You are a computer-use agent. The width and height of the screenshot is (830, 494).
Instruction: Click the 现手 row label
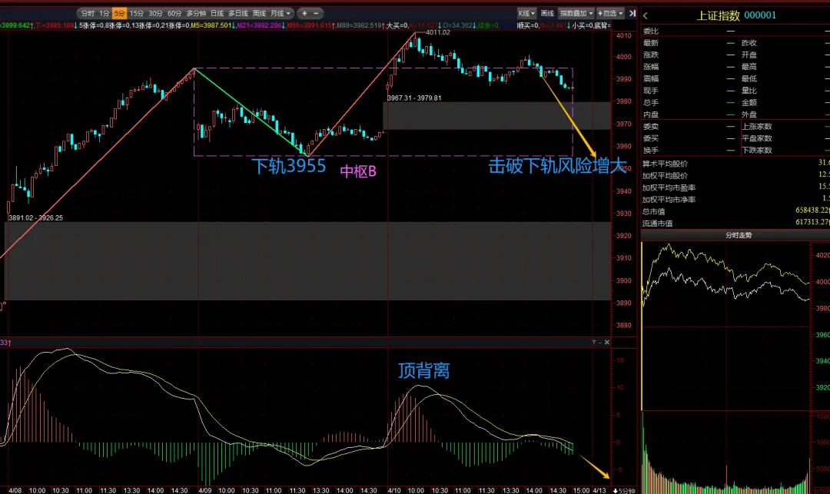pos(651,91)
